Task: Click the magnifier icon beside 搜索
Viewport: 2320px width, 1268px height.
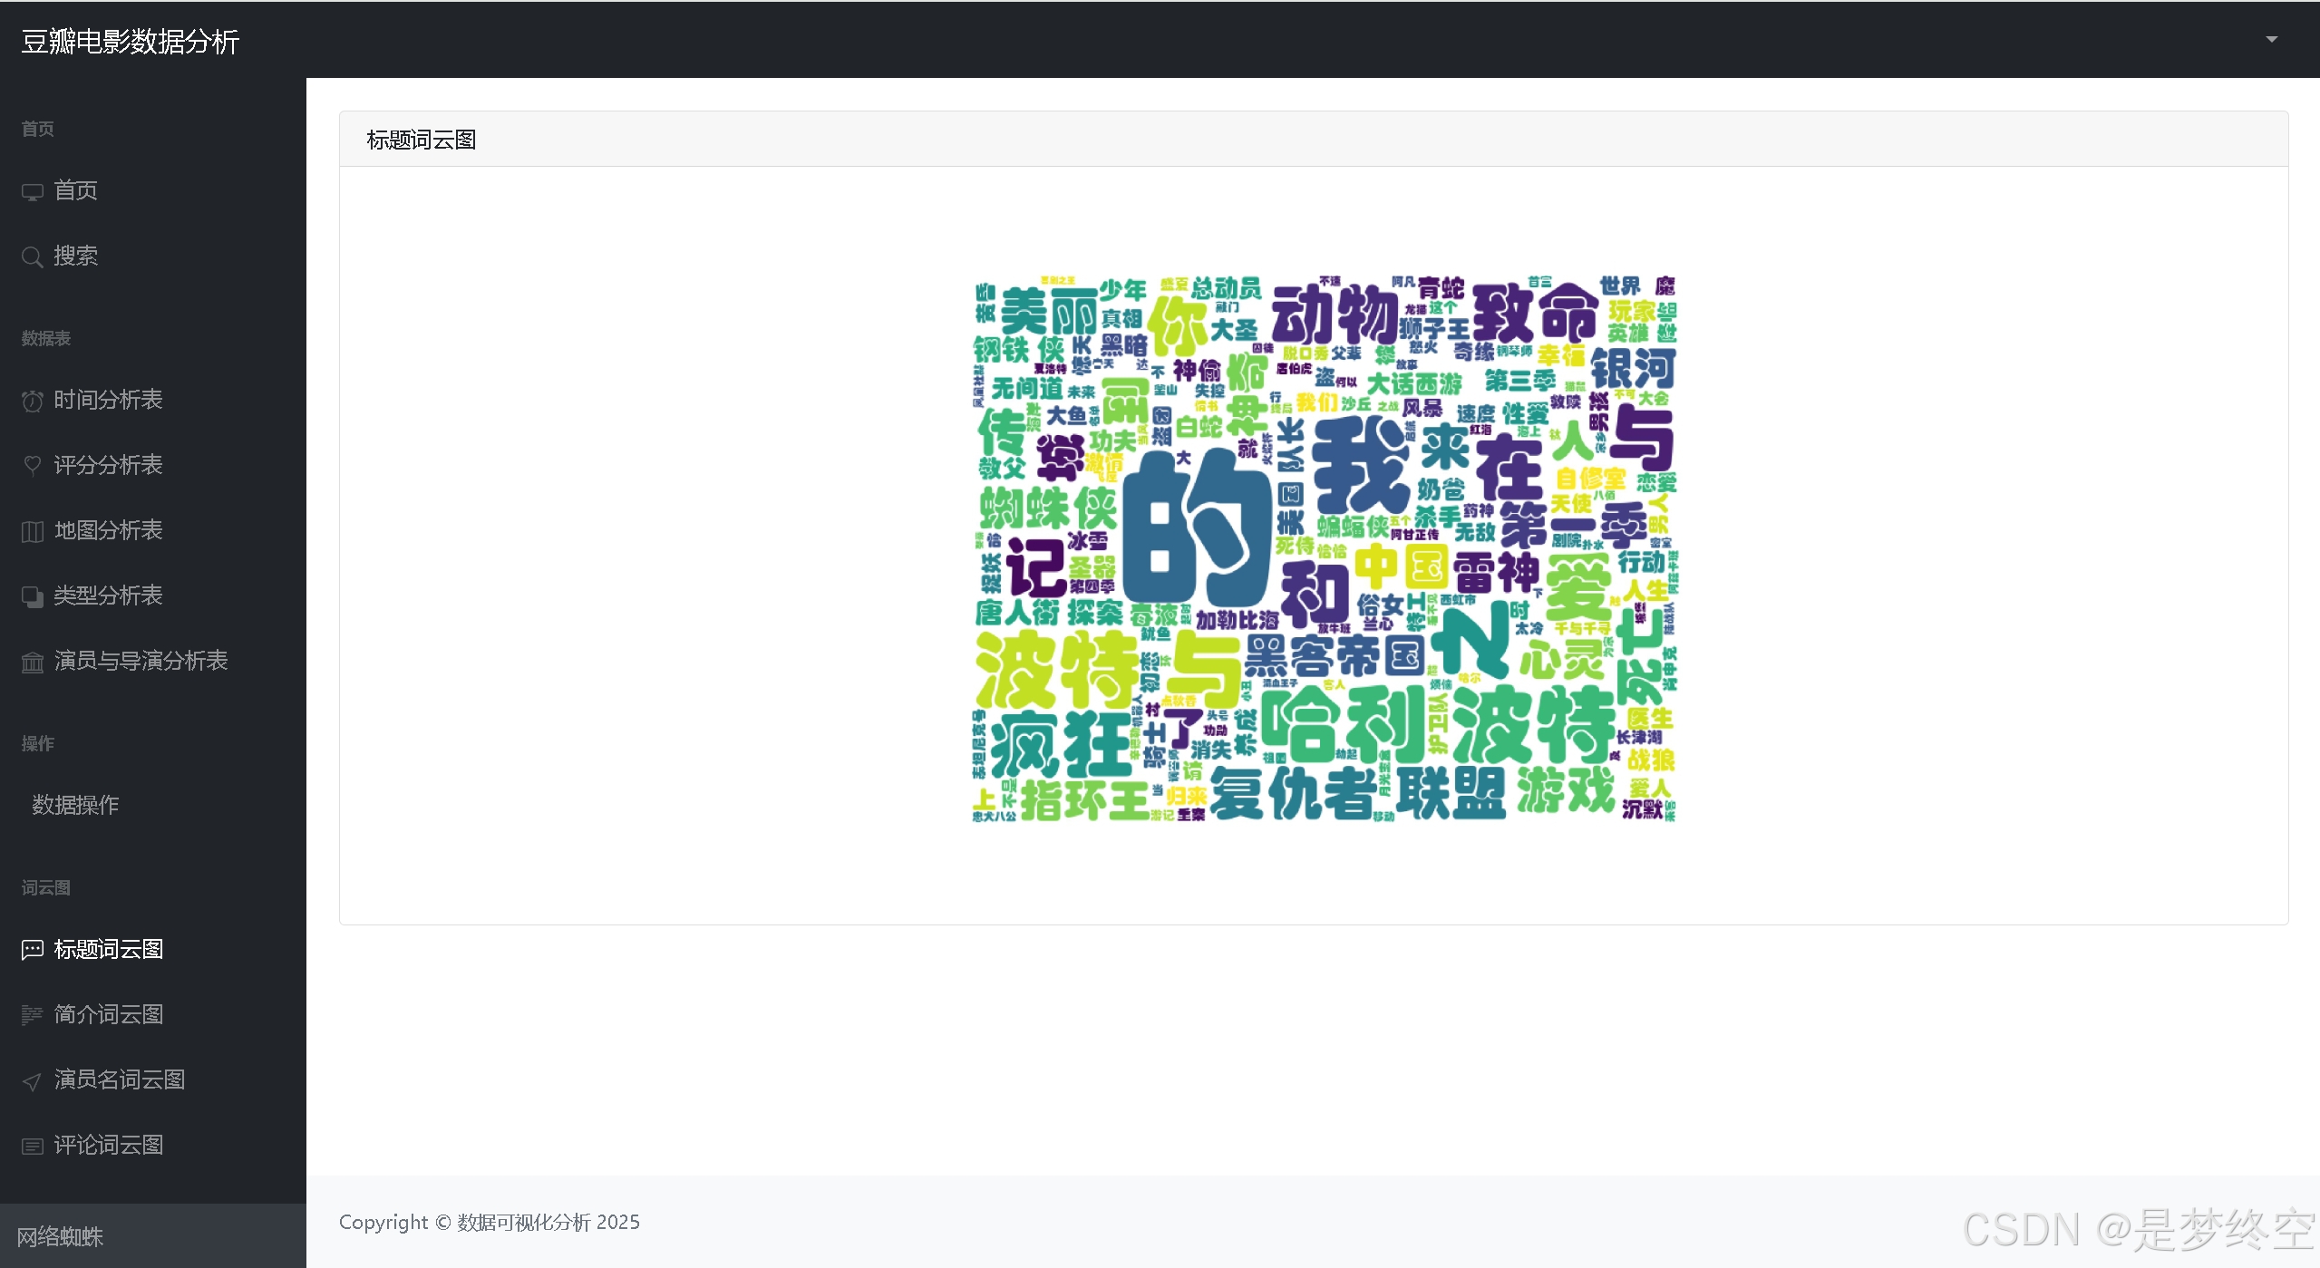Action: 33,257
